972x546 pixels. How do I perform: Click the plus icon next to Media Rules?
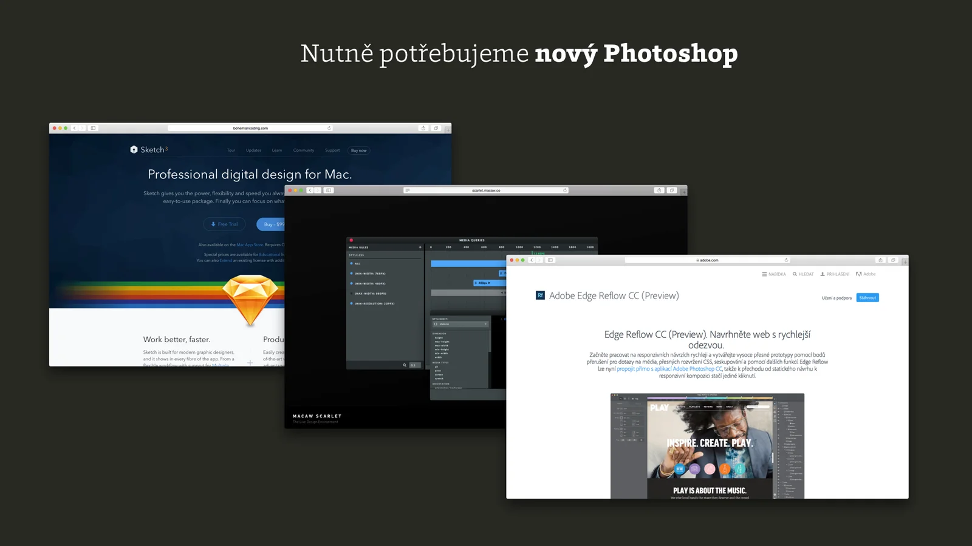coord(420,248)
